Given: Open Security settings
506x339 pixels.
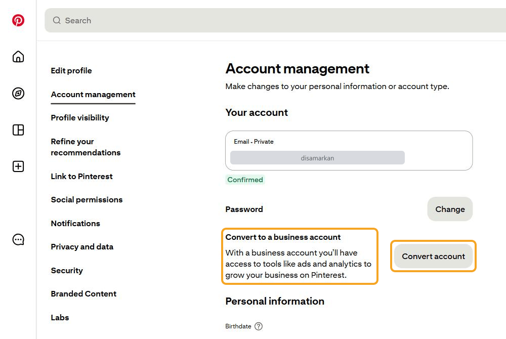Looking at the screenshot, I should click(x=67, y=270).
